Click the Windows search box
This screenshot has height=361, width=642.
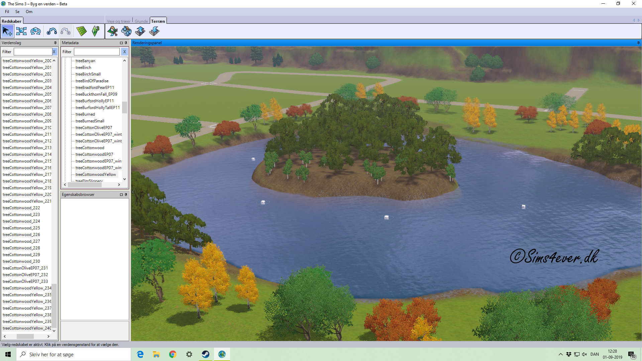pos(74,354)
